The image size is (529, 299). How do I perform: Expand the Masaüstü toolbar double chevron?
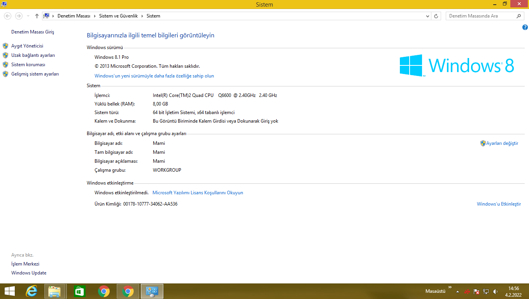450,287
